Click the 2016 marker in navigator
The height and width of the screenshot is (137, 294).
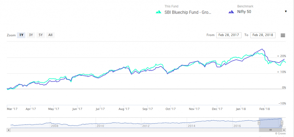click(x=237, y=126)
